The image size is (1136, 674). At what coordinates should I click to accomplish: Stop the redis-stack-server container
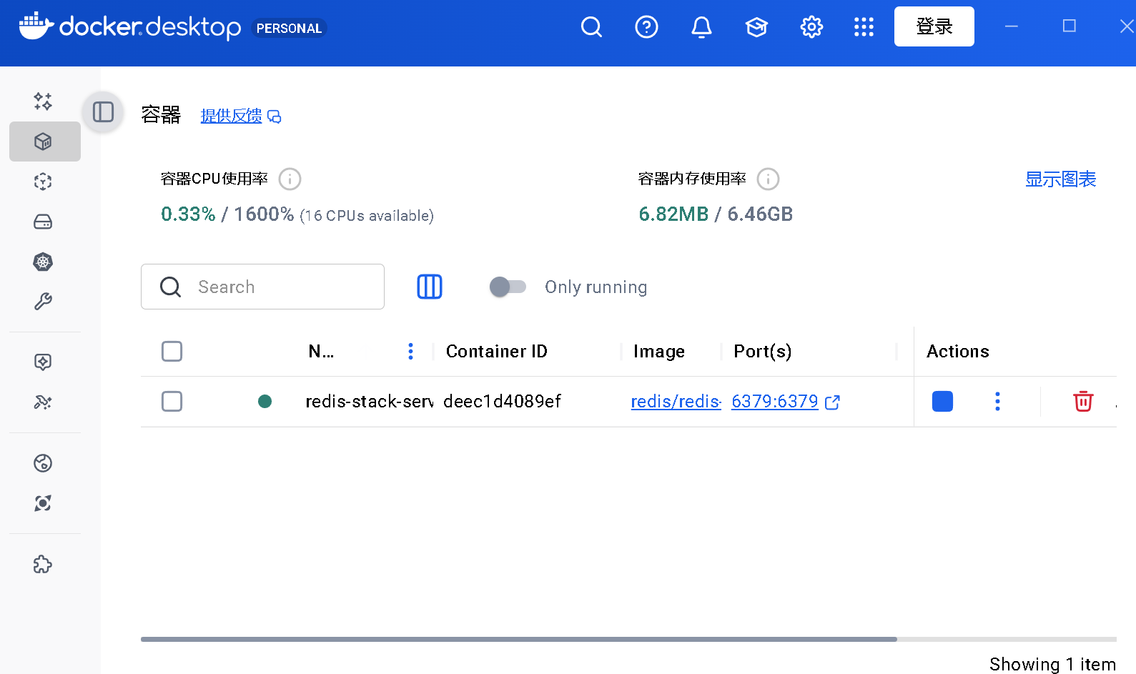(942, 401)
